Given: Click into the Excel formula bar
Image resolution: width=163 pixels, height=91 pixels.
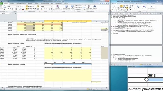Looking at the screenshot, I should 62,16.
